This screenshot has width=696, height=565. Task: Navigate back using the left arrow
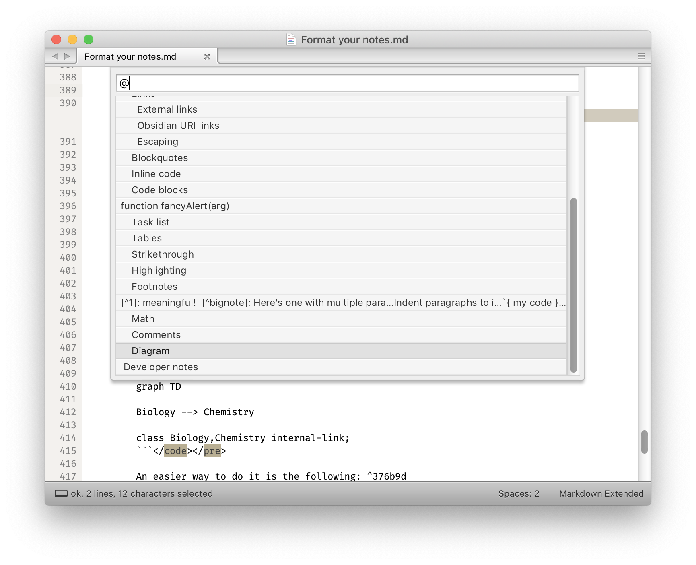56,56
